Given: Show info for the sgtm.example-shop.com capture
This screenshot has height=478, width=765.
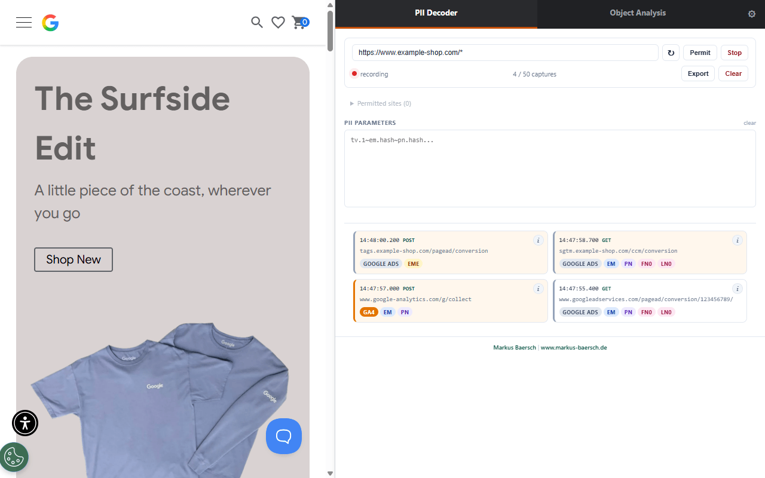Looking at the screenshot, I should click(x=738, y=240).
